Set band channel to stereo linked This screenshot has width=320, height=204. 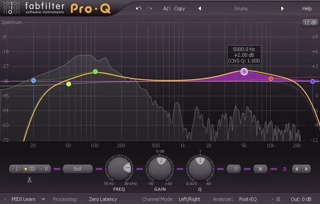(x=30, y=169)
